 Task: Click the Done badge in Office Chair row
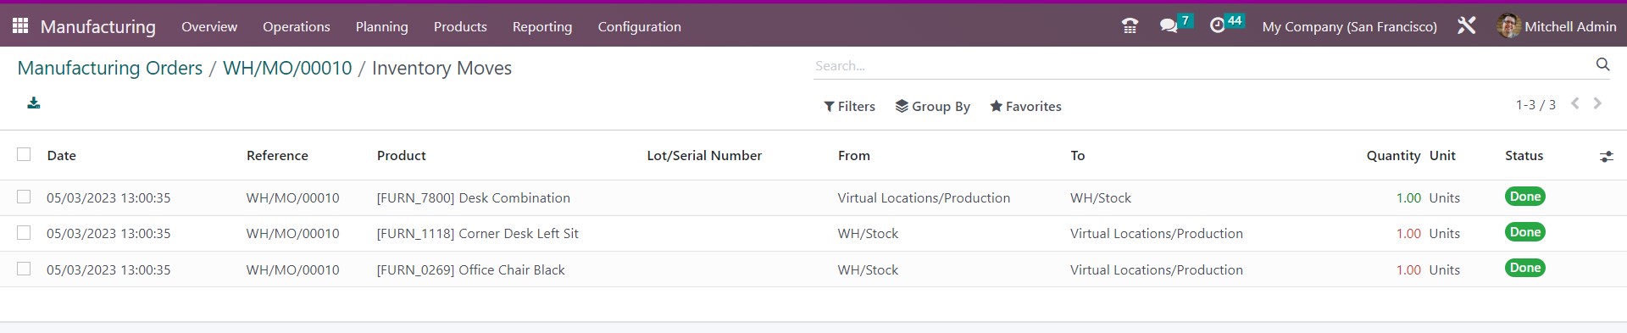(x=1525, y=268)
